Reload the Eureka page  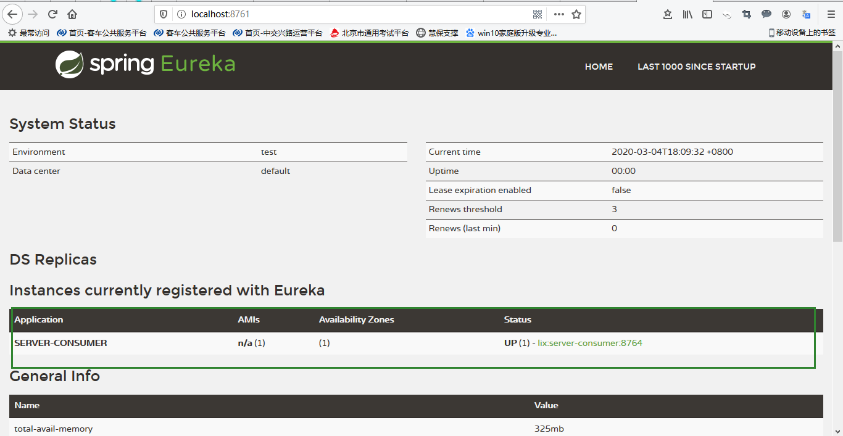click(53, 14)
